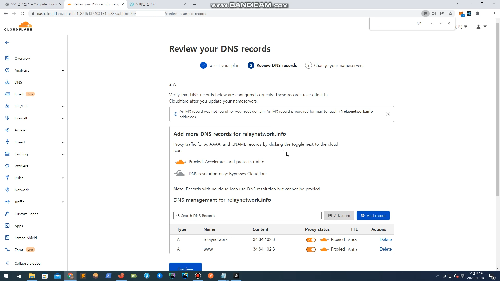Click the Access sidebar icon
The image size is (500, 281).
pyautogui.click(x=7, y=130)
